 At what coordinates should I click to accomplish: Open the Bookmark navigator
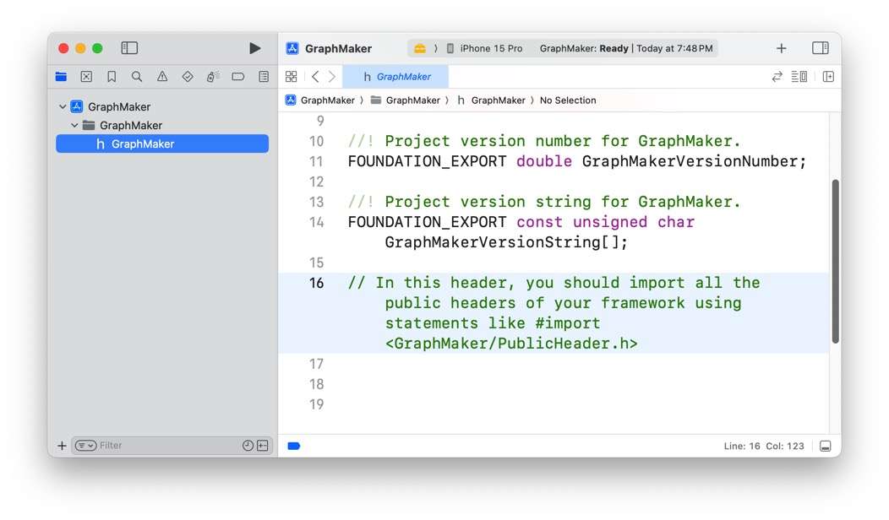click(112, 77)
